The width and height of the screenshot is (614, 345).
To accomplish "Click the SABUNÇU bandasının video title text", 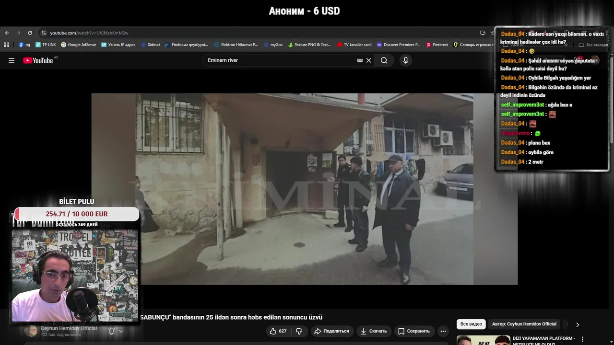I will click(x=231, y=317).
